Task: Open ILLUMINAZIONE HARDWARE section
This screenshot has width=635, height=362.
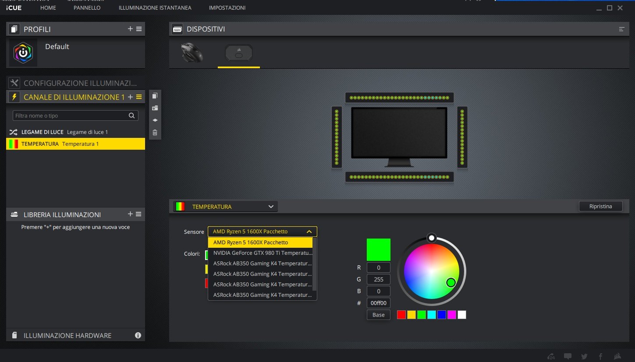Action: point(75,335)
